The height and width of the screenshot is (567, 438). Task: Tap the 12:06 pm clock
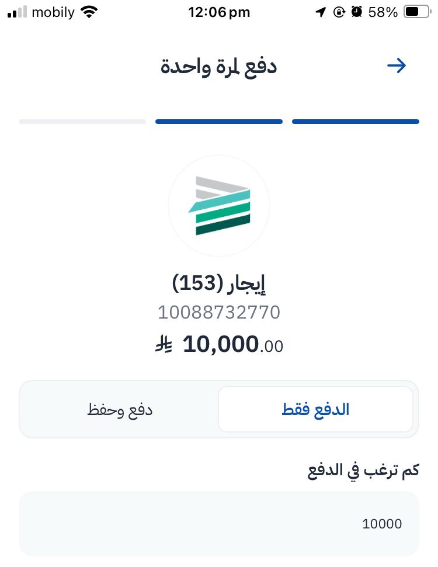[219, 12]
